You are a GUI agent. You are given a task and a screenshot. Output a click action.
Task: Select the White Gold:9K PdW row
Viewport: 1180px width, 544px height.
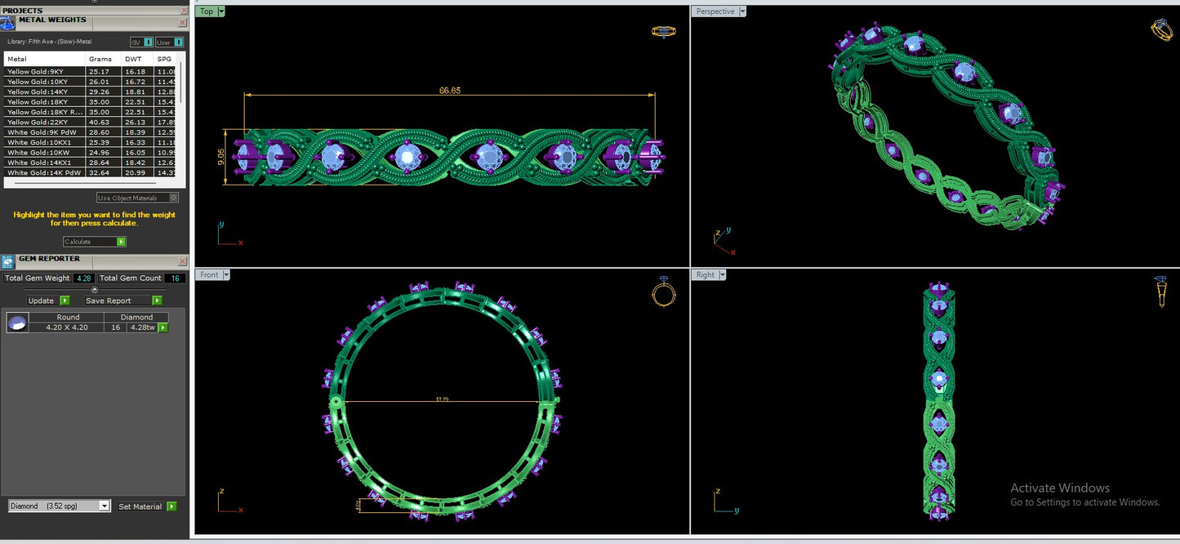(x=91, y=132)
